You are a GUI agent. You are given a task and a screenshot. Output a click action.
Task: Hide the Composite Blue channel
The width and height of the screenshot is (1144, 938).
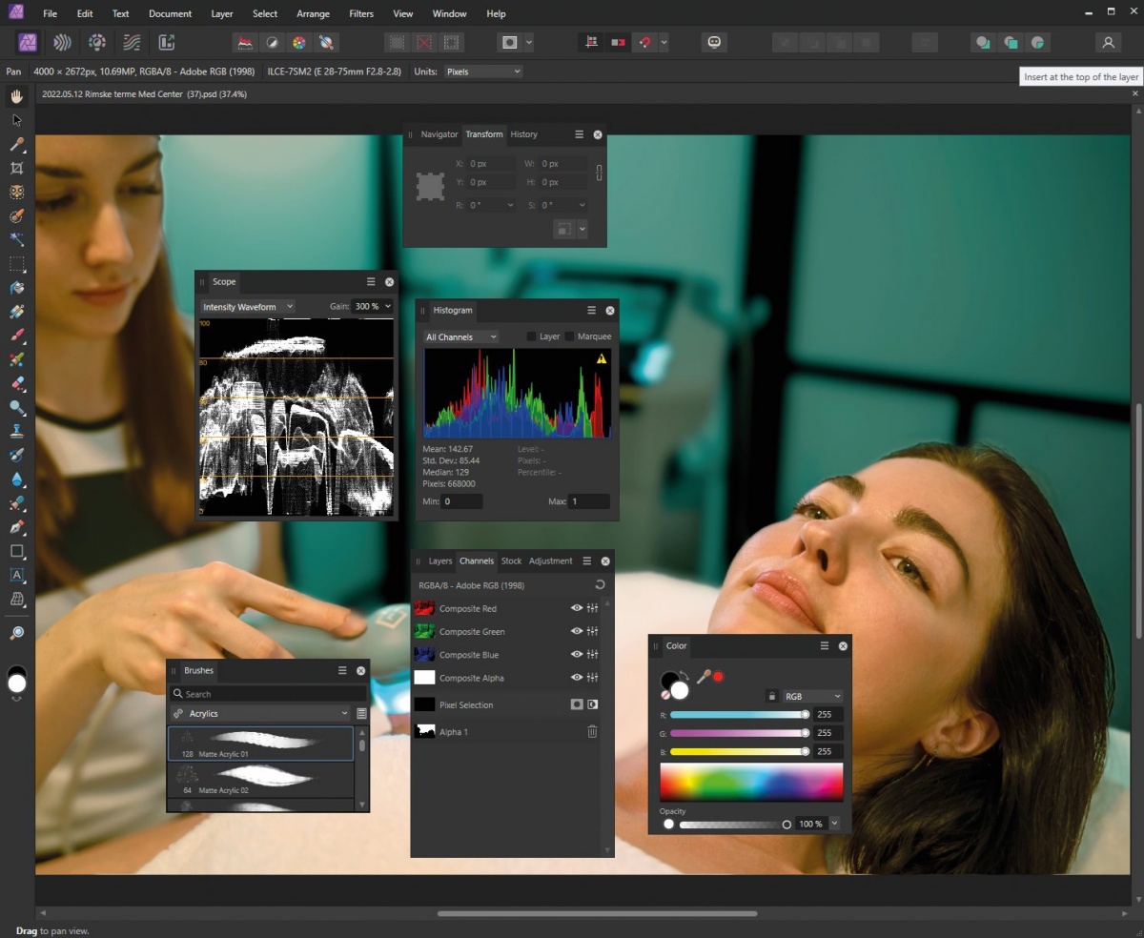tap(576, 655)
